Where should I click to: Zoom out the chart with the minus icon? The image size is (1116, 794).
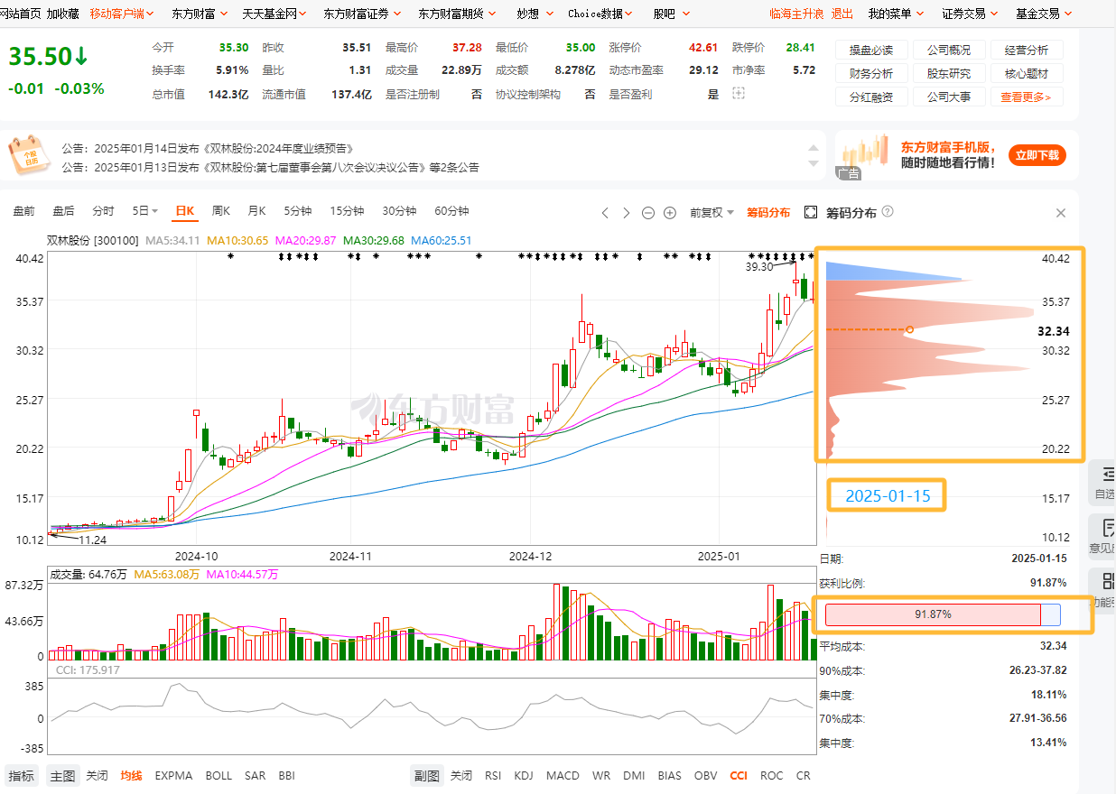click(x=648, y=213)
